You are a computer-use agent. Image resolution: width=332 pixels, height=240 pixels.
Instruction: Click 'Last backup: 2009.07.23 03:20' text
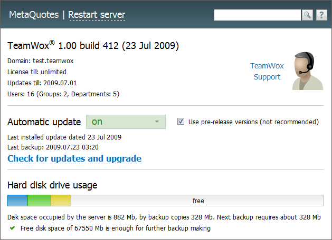(53, 147)
